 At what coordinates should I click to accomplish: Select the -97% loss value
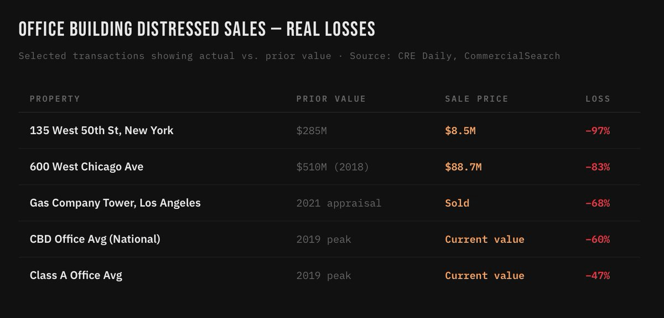point(598,131)
